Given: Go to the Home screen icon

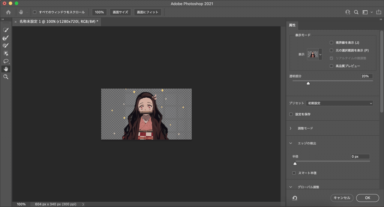Looking at the screenshot, I should click(x=8, y=12).
